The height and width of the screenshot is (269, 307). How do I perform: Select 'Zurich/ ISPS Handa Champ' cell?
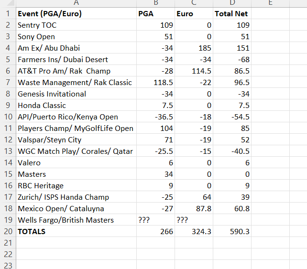[x=76, y=197]
